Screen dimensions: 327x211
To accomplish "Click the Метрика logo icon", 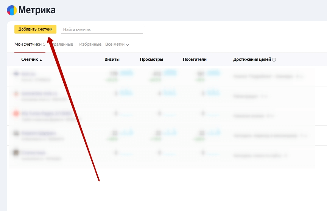I will [x=12, y=10].
